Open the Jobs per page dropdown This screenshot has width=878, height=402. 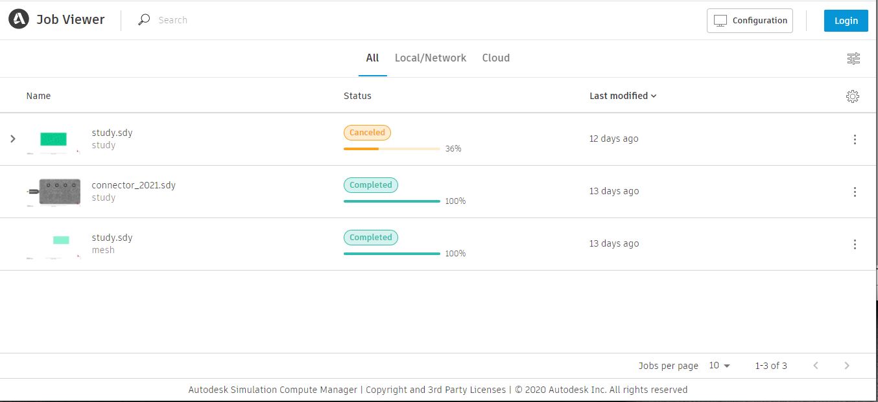pyautogui.click(x=719, y=366)
